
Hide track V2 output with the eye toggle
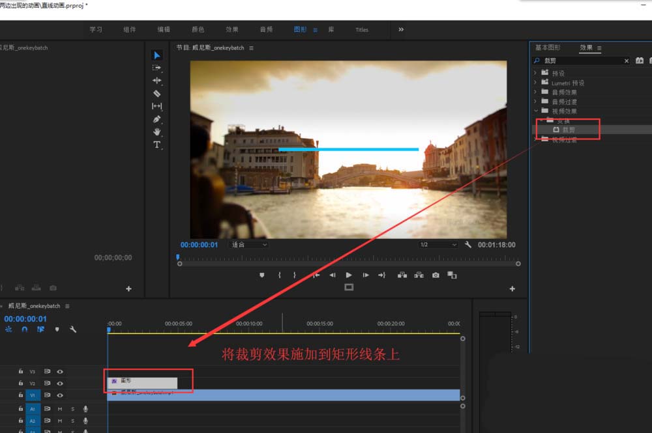click(x=60, y=383)
